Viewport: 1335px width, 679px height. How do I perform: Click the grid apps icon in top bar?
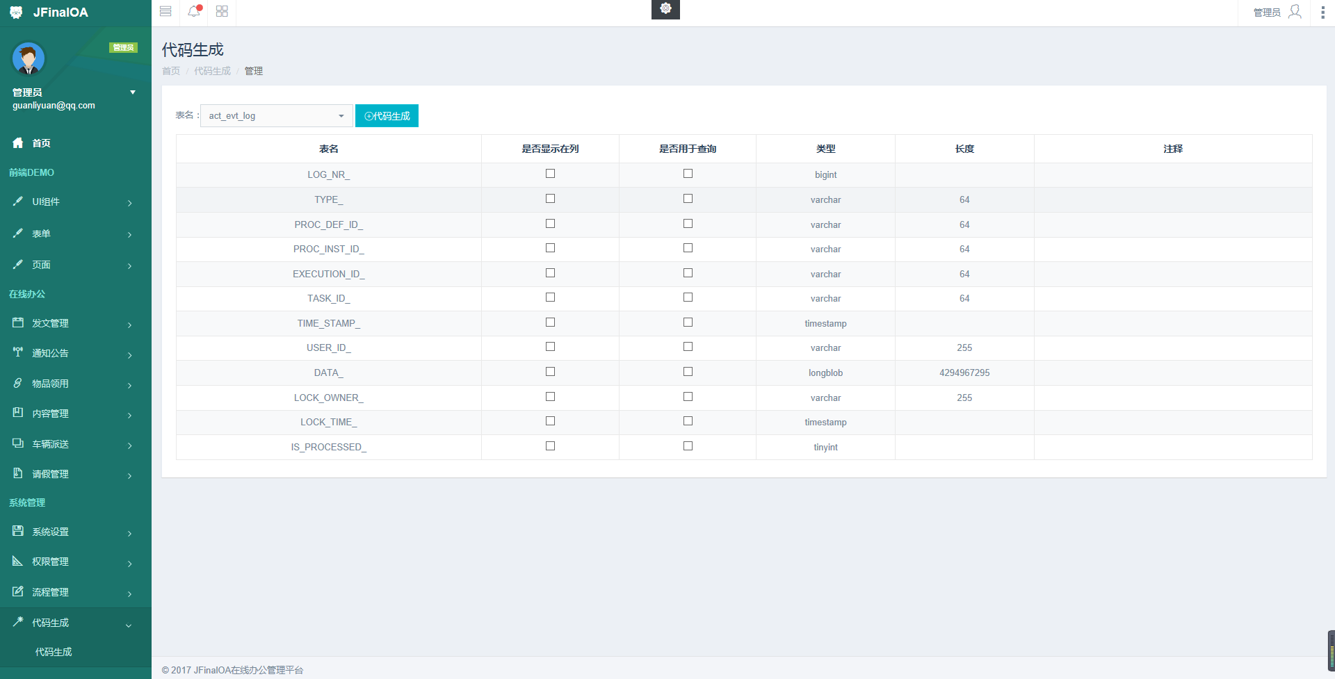(x=222, y=11)
